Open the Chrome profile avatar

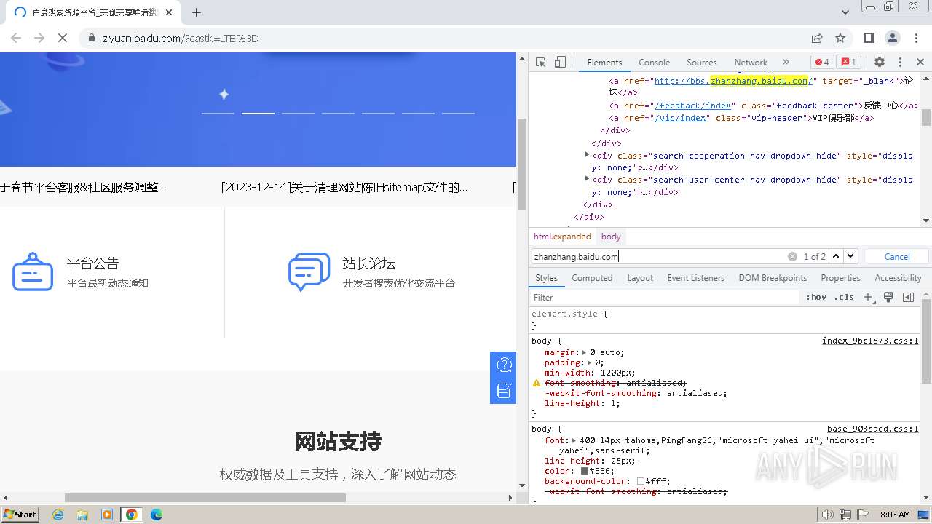point(893,38)
